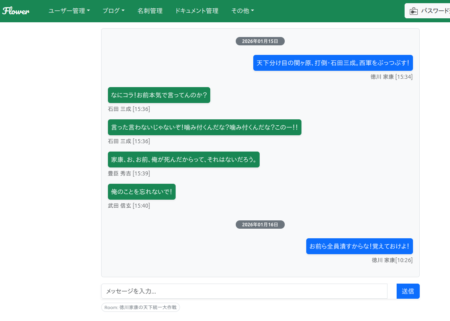Open the ユーザー管理 dropdown menu
The width and height of the screenshot is (450, 321).
tap(69, 11)
